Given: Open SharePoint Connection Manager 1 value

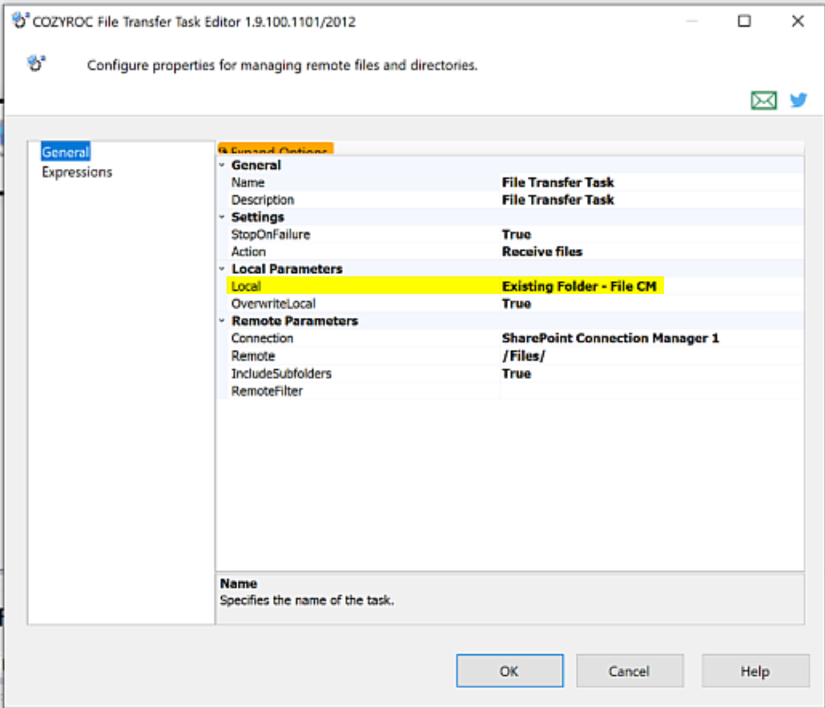Looking at the screenshot, I should 651,338.
